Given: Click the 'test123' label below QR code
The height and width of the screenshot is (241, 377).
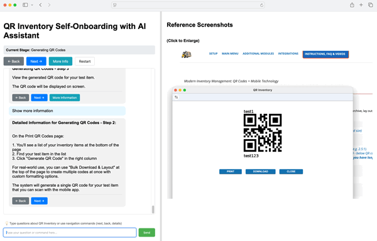Looking at the screenshot, I should [x=251, y=156].
